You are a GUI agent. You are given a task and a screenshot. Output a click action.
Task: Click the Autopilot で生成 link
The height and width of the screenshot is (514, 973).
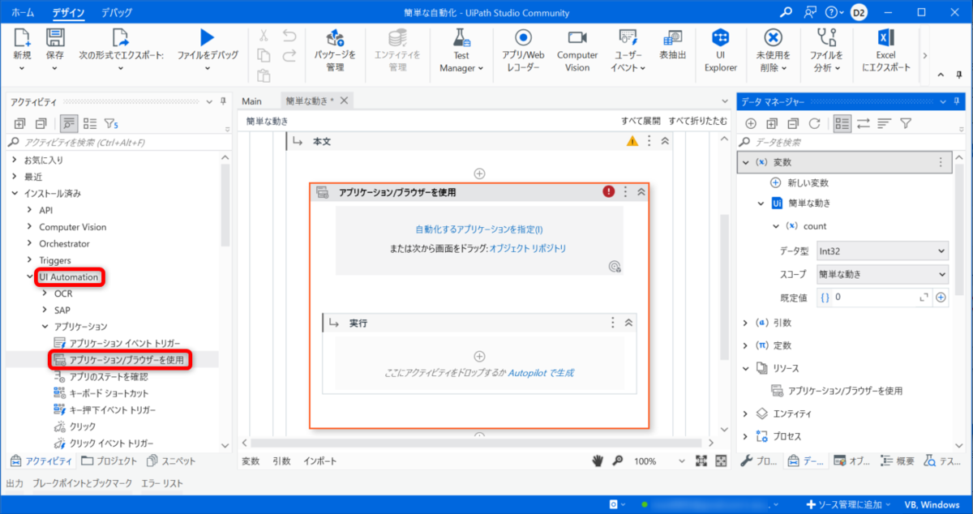[x=542, y=374]
